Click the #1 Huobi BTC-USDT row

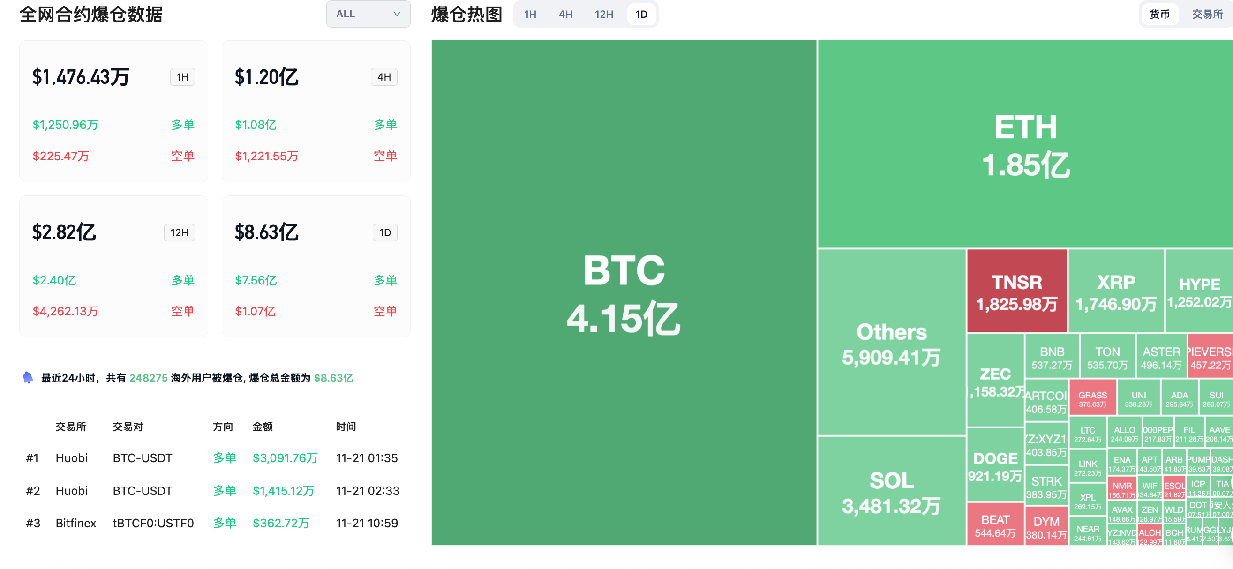pos(214,458)
